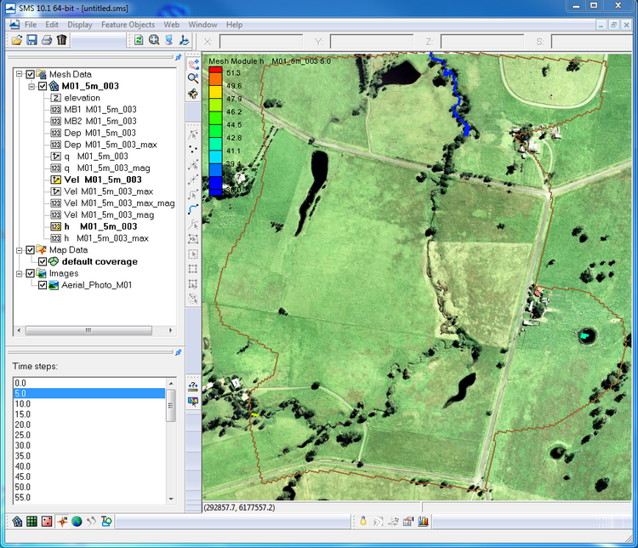Image resolution: width=638 pixels, height=548 pixels.
Task: Click the Refresh display icon
Action: click(139, 40)
